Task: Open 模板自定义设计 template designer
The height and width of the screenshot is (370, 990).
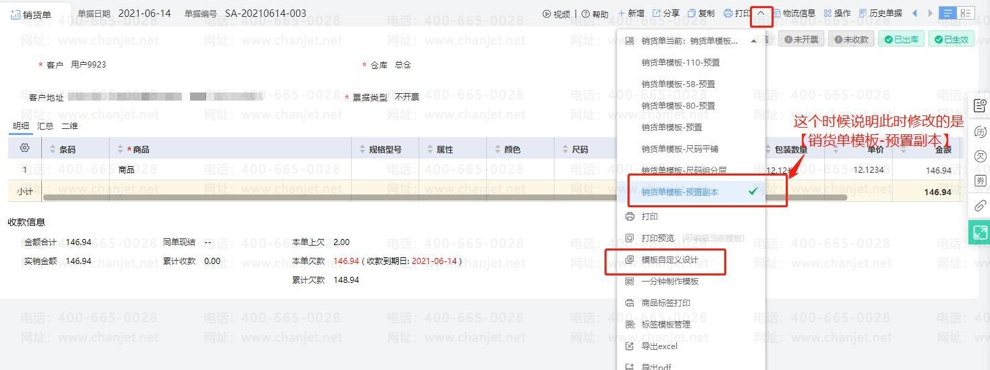Action: (669, 260)
